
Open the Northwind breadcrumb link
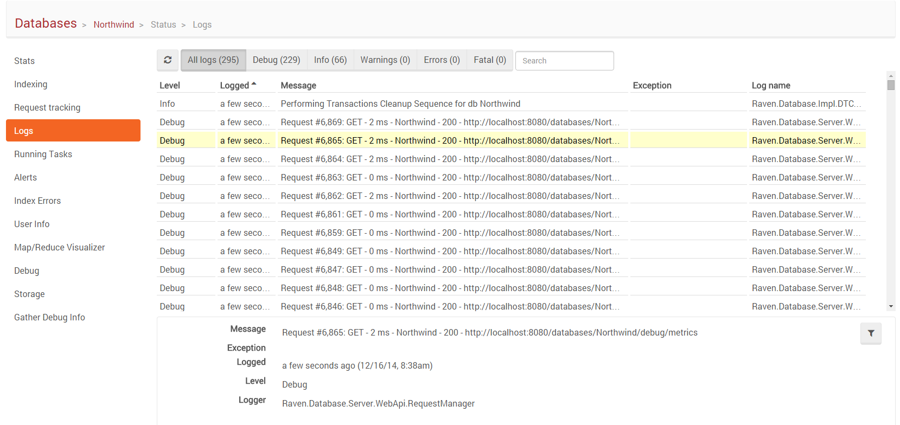pyautogui.click(x=114, y=24)
